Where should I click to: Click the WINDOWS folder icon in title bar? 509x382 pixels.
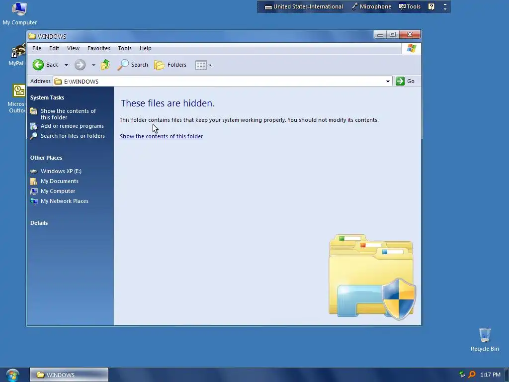coord(32,36)
